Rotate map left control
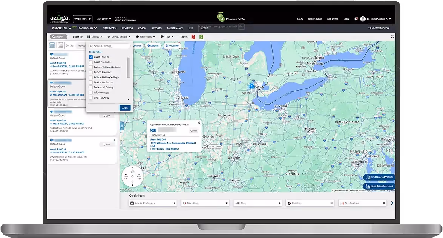 coord(126,177)
